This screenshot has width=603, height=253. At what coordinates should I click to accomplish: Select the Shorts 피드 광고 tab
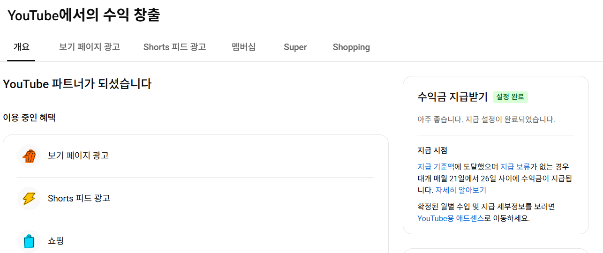coord(174,47)
